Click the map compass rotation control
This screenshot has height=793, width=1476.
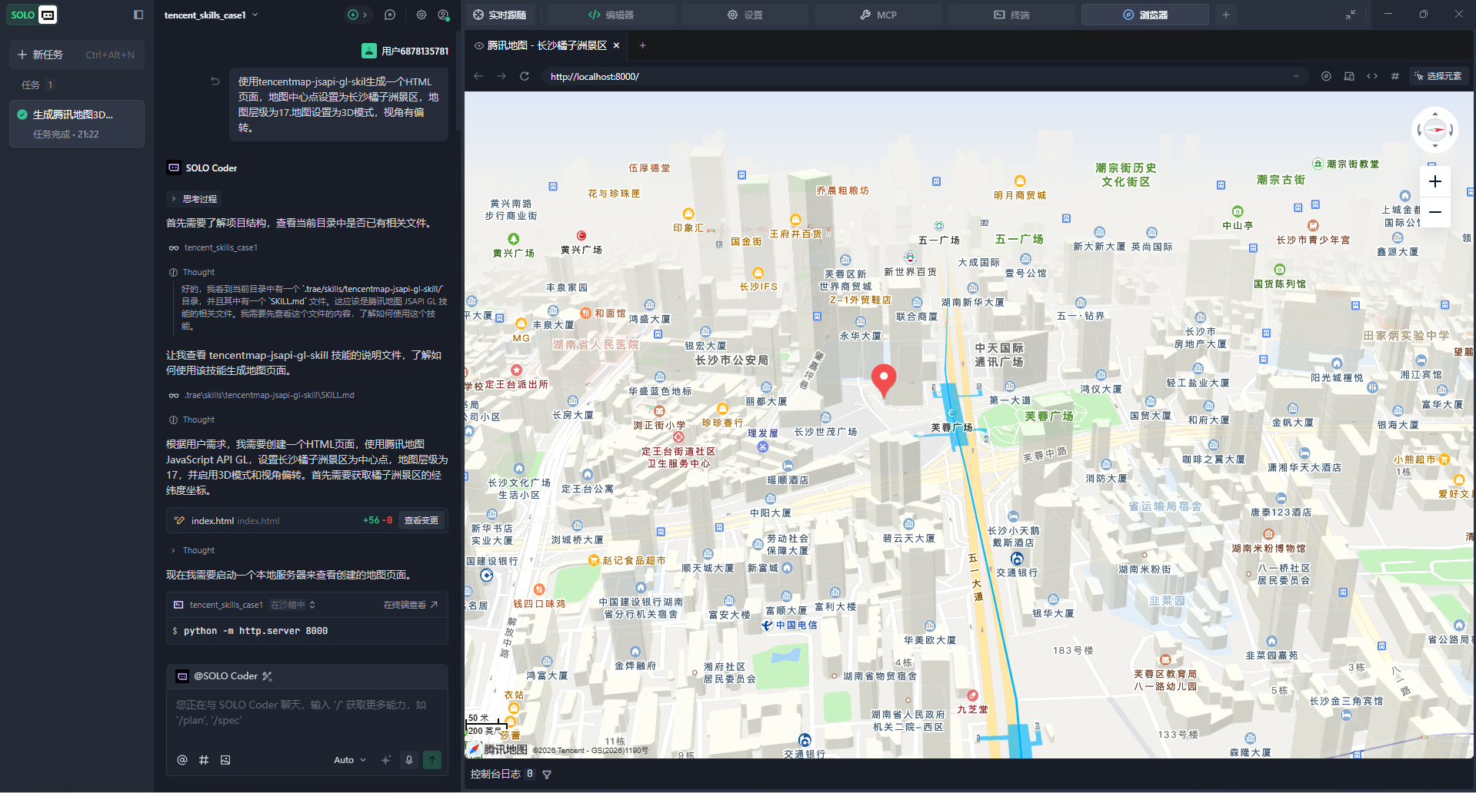[x=1434, y=130]
